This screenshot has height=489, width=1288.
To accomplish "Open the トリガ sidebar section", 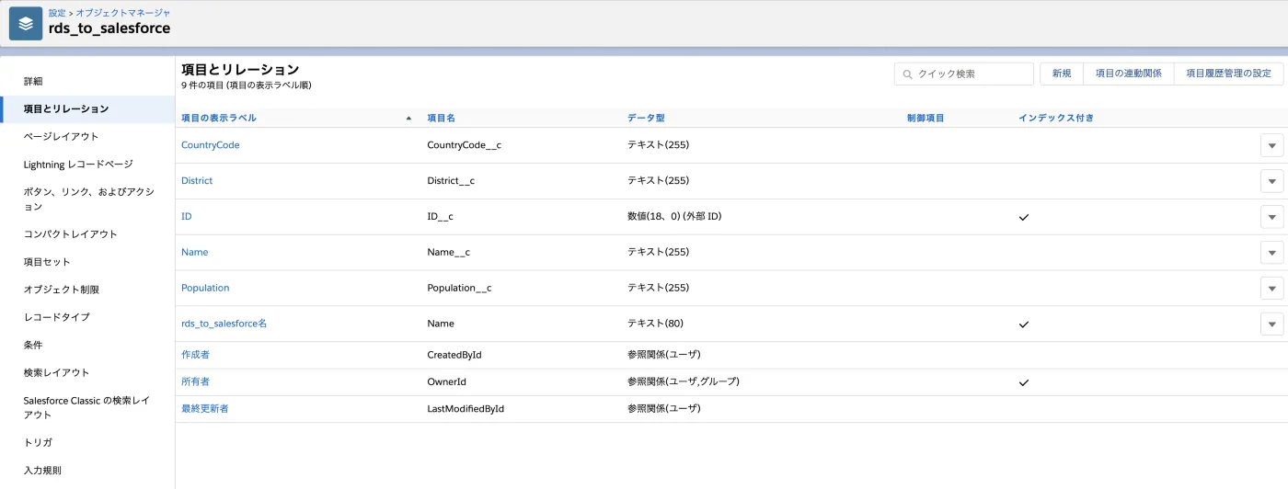I will (x=38, y=442).
